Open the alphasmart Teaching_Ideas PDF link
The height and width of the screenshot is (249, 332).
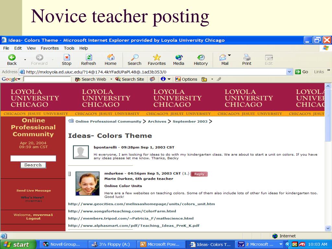click(x=134, y=226)
